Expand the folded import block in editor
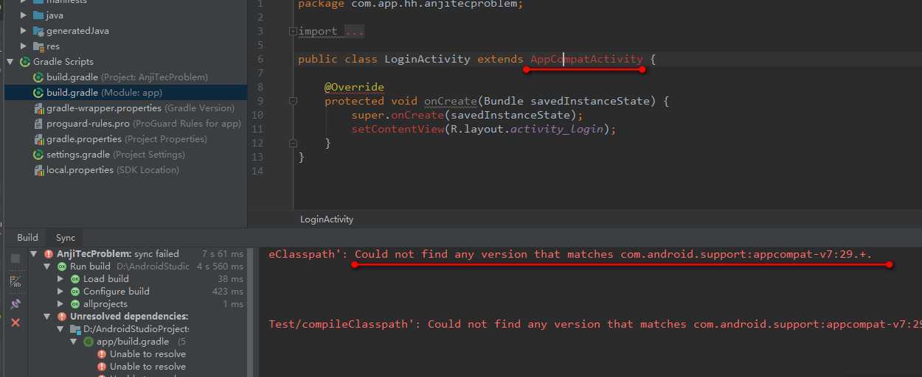Screen dimensions: 922x377 point(293,31)
